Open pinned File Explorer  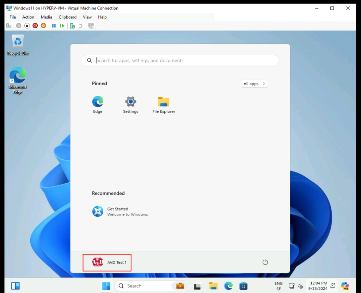(164, 105)
